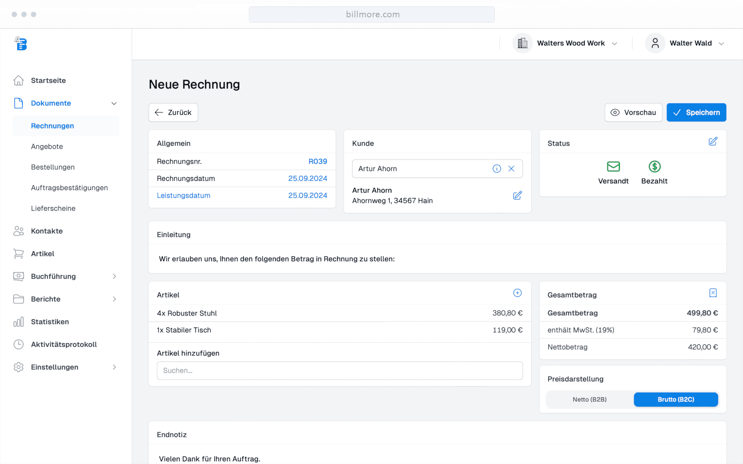Open Rechnungen in the sidebar
Image resolution: width=743 pixels, height=464 pixels.
(x=66, y=126)
